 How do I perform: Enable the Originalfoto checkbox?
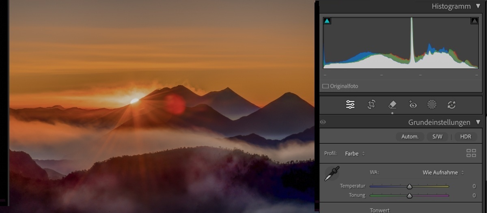coord(325,86)
